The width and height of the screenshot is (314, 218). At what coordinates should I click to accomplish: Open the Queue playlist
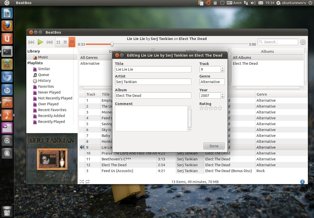click(44, 75)
